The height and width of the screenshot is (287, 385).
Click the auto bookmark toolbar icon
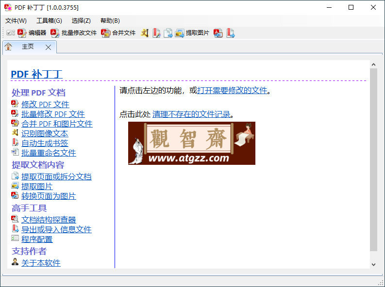click(156, 33)
